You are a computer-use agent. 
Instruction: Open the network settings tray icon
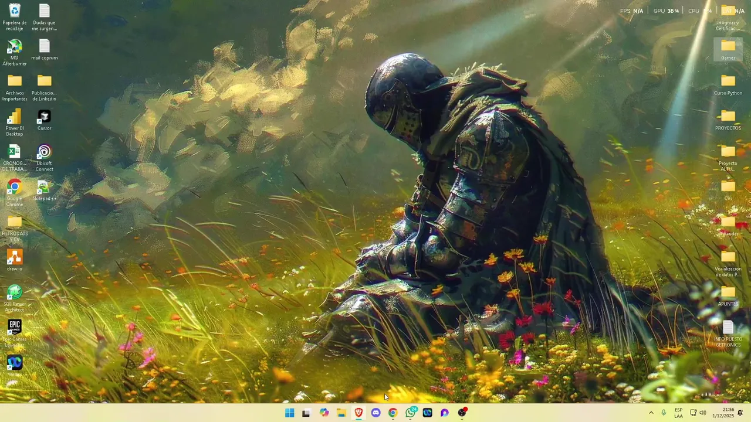(693, 413)
